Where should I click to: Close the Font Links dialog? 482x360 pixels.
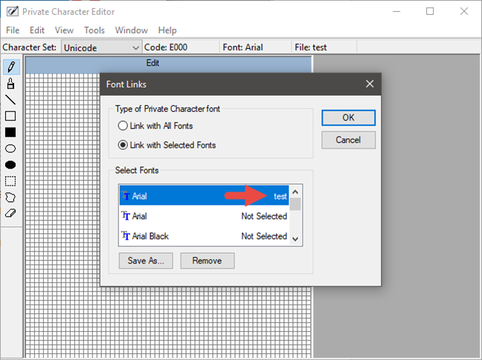click(x=370, y=84)
